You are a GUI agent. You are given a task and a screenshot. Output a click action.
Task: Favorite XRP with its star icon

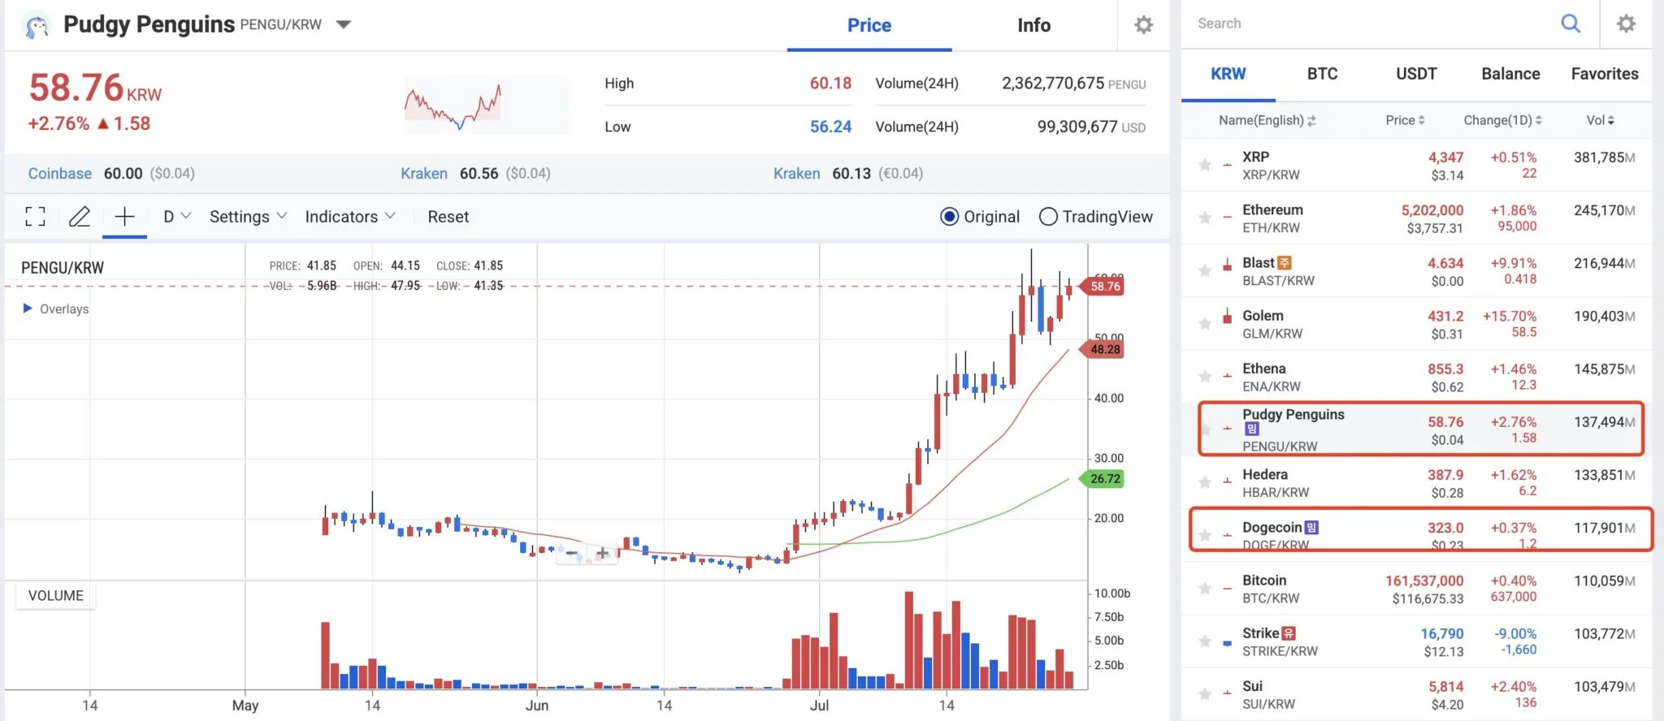[x=1205, y=166]
